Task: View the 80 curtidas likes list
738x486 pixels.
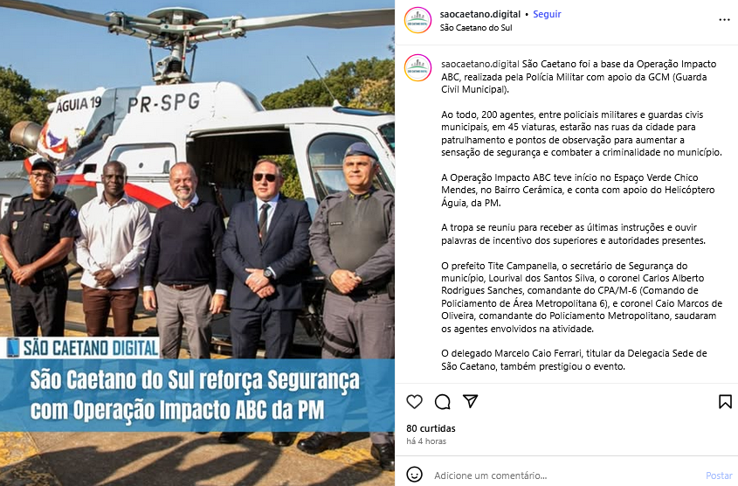Action: (431, 428)
